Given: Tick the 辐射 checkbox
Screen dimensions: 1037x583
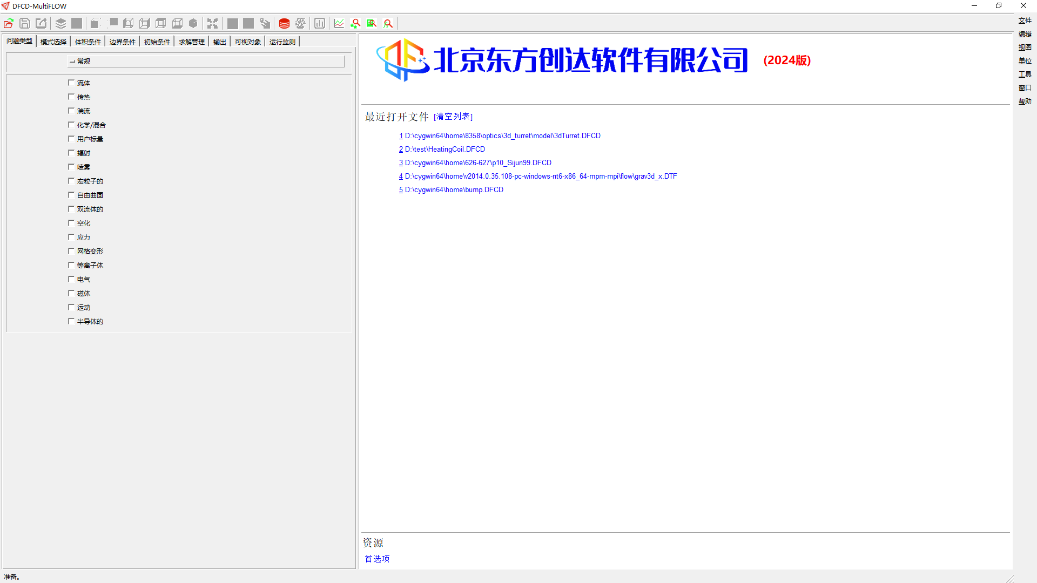Looking at the screenshot, I should tap(71, 153).
